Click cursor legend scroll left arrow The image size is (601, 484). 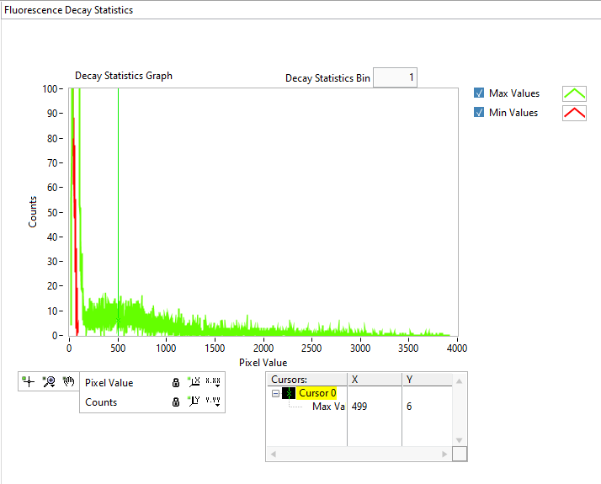(274, 454)
